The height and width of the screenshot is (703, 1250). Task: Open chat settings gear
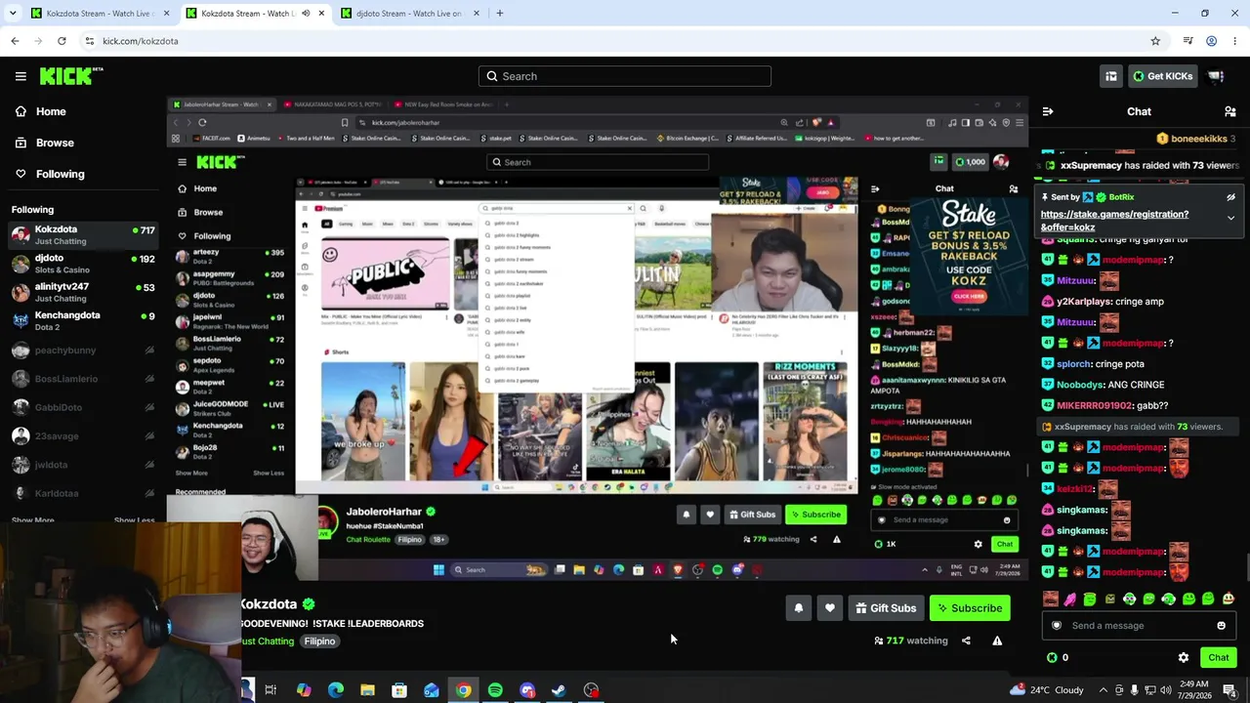[x=1184, y=657]
